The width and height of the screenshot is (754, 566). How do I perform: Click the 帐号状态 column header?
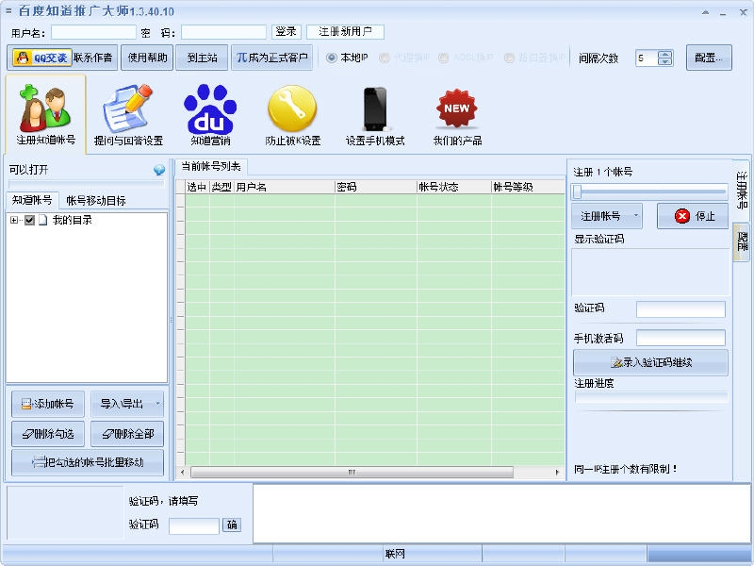454,187
